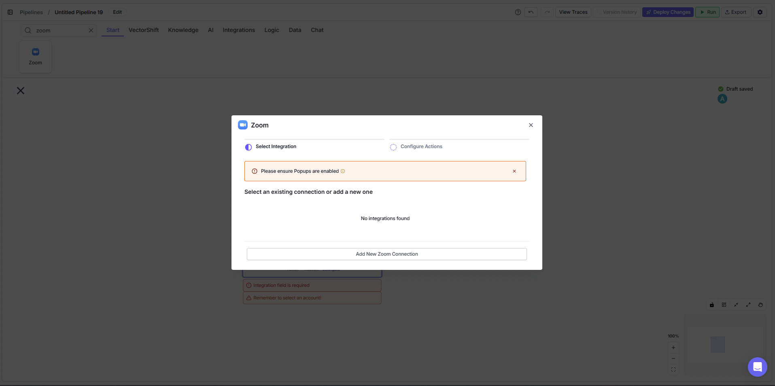775x386 pixels.
Task: Open pipeline settings gear
Action: [x=760, y=12]
